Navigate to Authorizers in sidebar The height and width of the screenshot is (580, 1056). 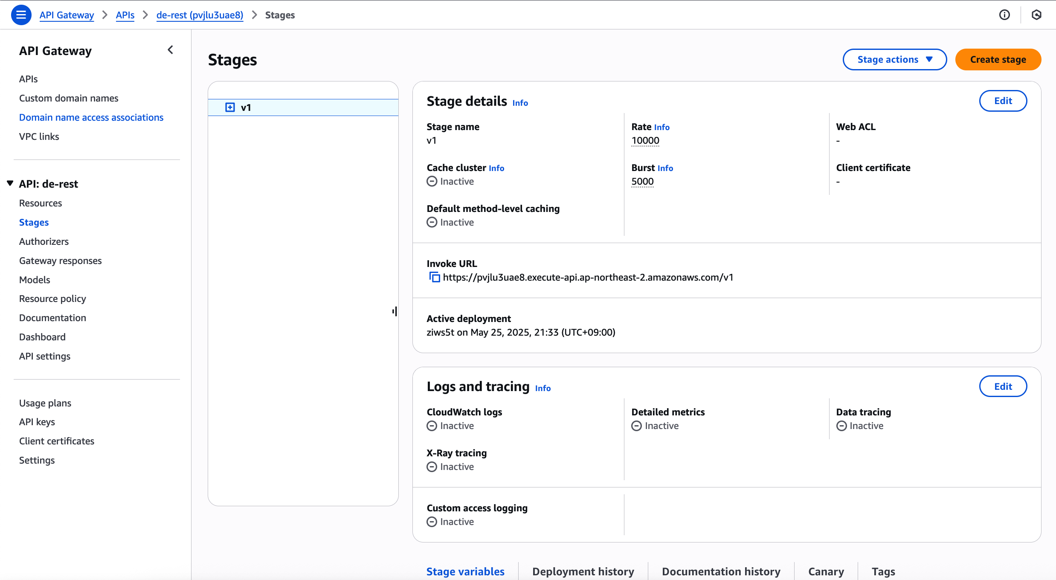click(x=44, y=241)
